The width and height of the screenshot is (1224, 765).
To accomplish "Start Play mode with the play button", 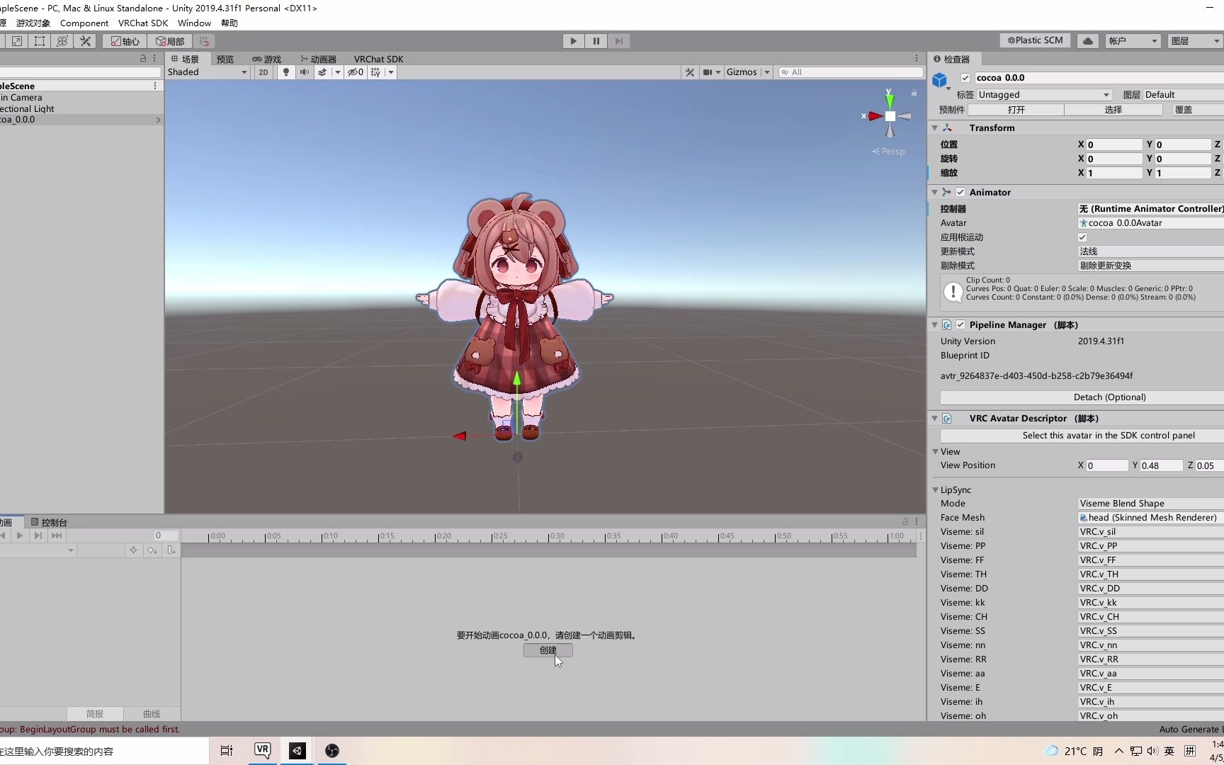I will pos(573,41).
